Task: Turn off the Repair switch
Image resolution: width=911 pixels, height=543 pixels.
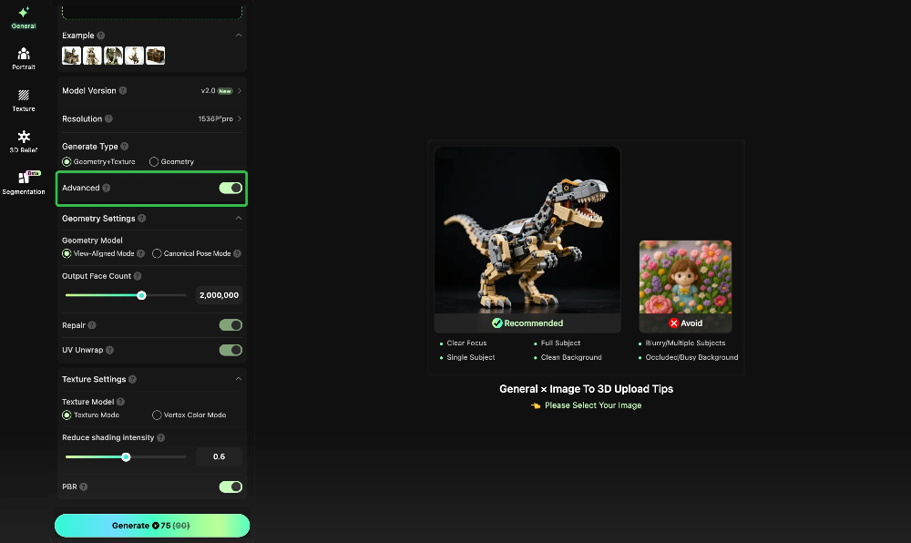Action: point(230,325)
